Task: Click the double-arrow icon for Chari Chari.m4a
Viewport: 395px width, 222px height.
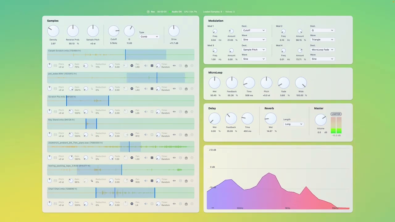Action: click(174, 204)
